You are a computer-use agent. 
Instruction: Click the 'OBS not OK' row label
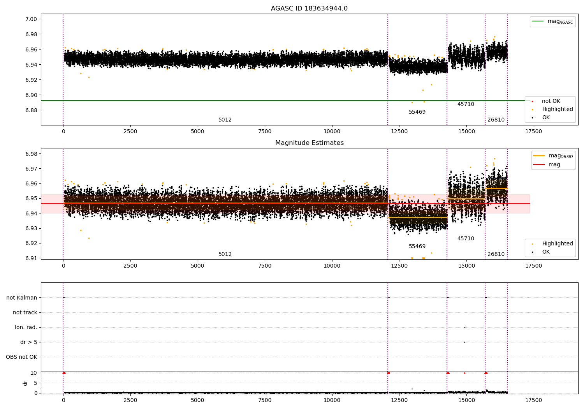pyautogui.click(x=21, y=357)
